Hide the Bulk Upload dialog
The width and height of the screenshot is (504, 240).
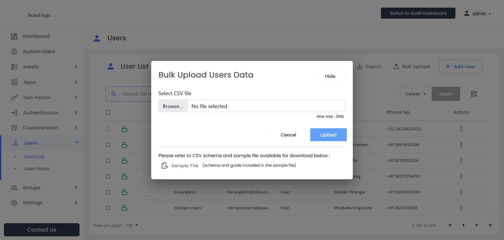[x=330, y=76]
